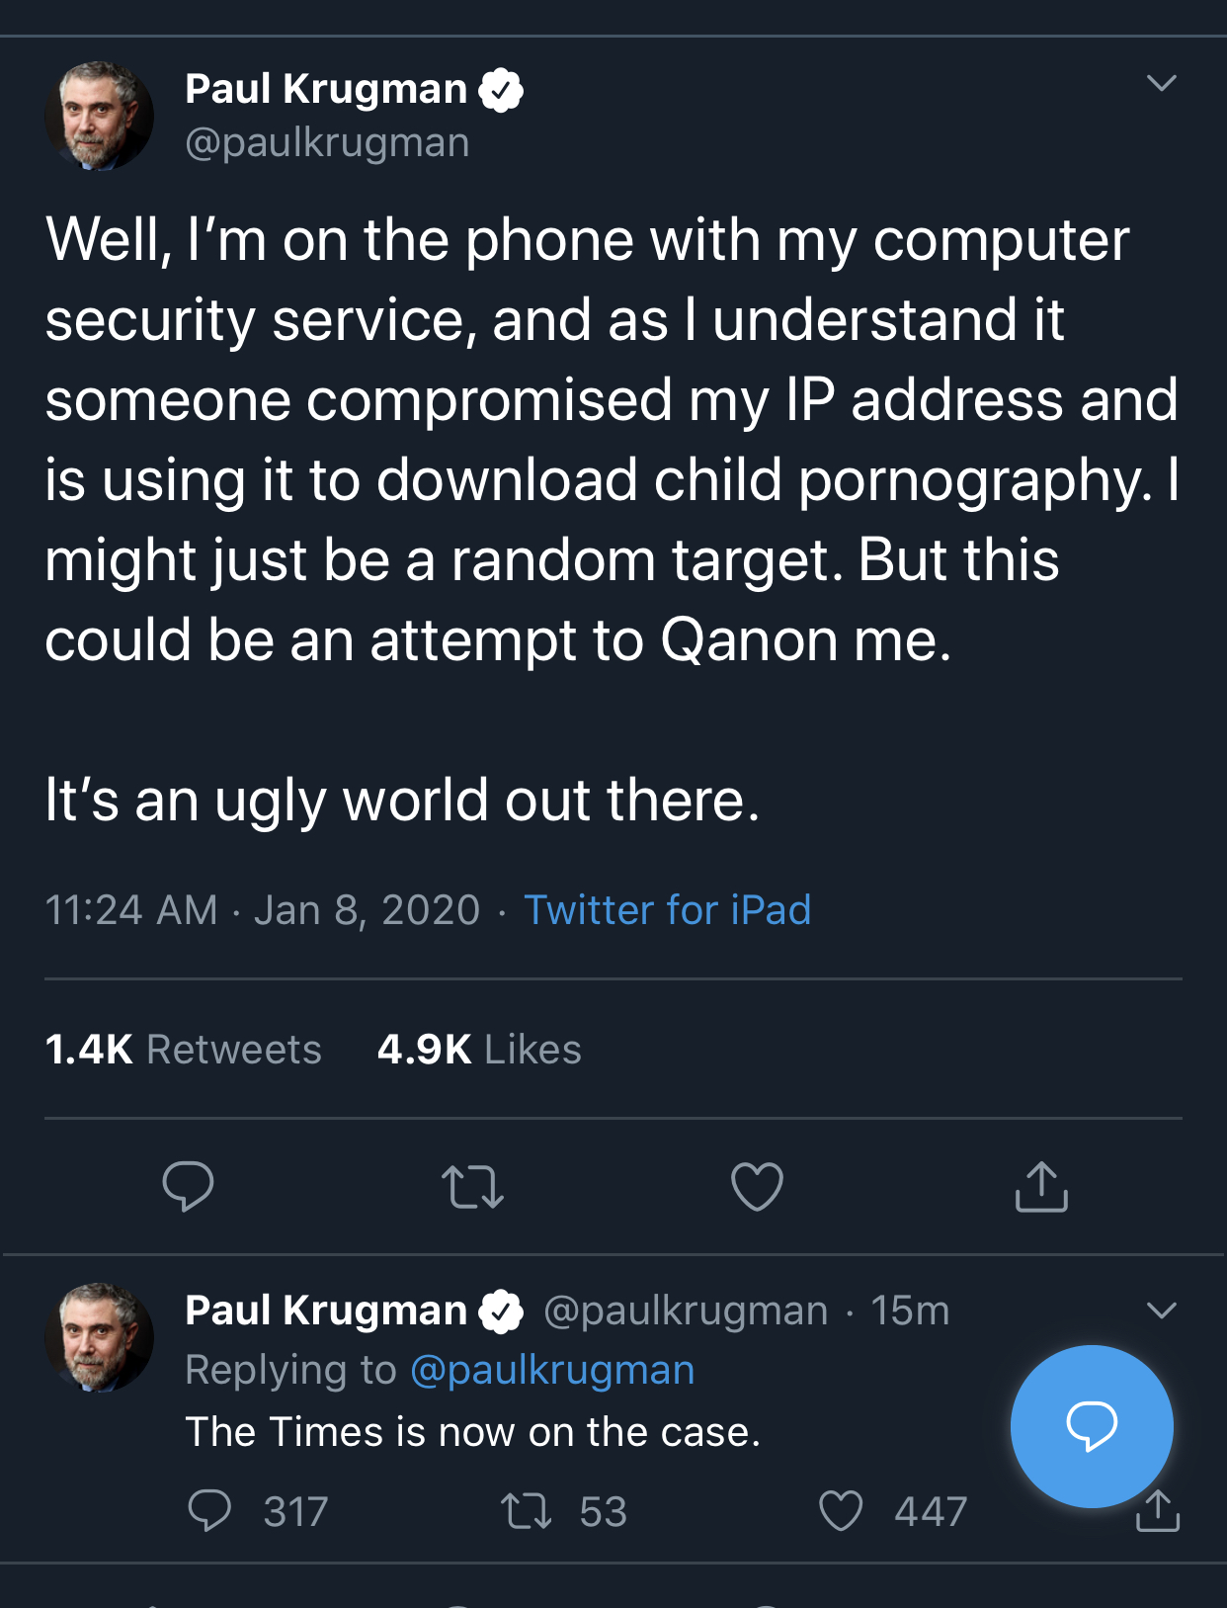Retweet the reply with 53 retweets
This screenshot has width=1227, height=1608.
click(x=526, y=1511)
